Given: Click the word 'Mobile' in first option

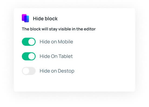Looking at the screenshot, I should [x=65, y=42].
